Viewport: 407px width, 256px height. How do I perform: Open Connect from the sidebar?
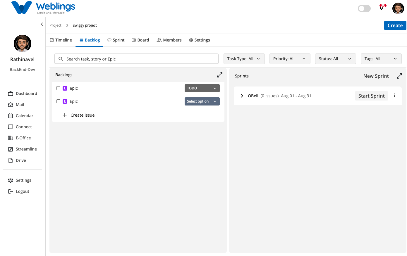(20, 127)
